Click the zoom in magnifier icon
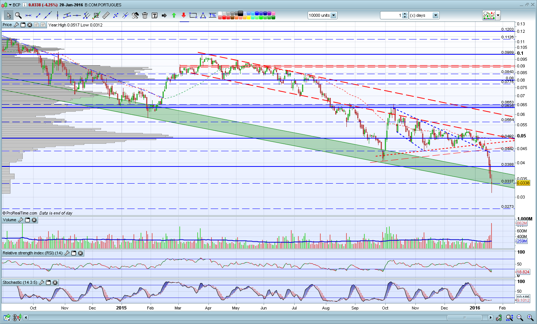The image size is (537, 324). (x=530, y=318)
